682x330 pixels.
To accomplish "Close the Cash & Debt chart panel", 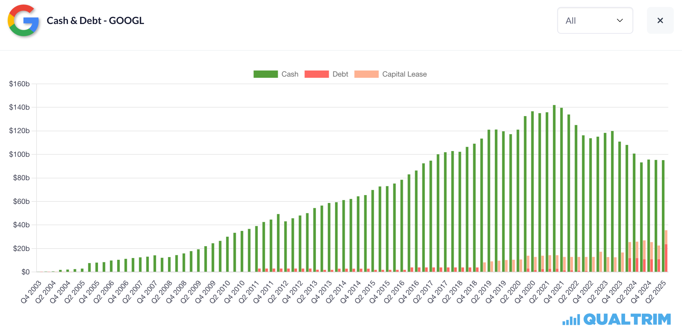I will click(x=660, y=20).
